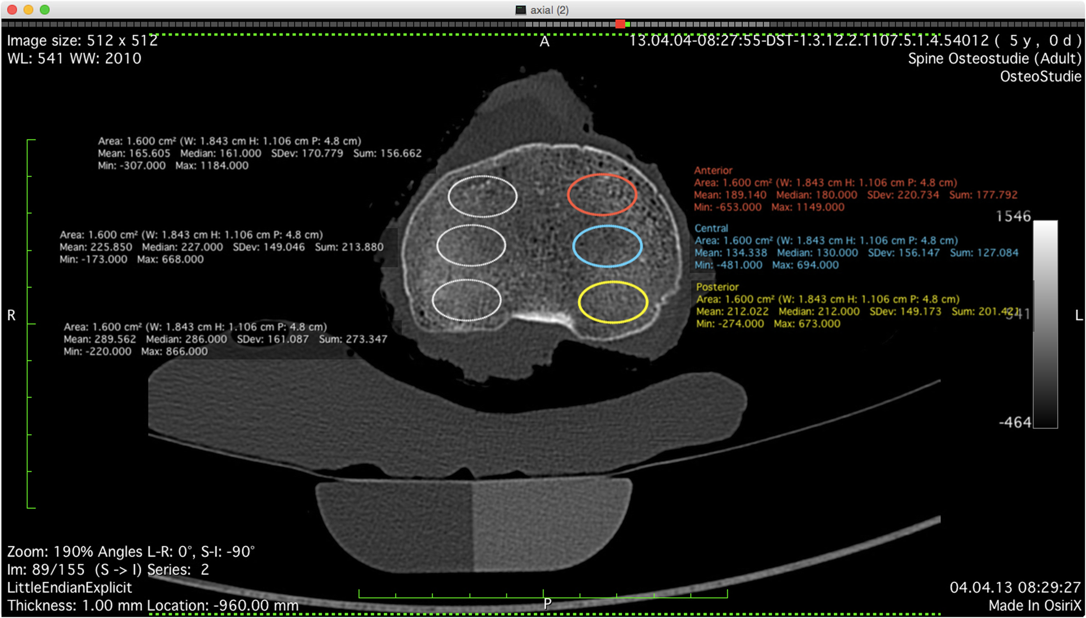The width and height of the screenshot is (1086, 618).
Task: Click the 'Zoom: 190%' angles annotation
Action: pyautogui.click(x=131, y=552)
